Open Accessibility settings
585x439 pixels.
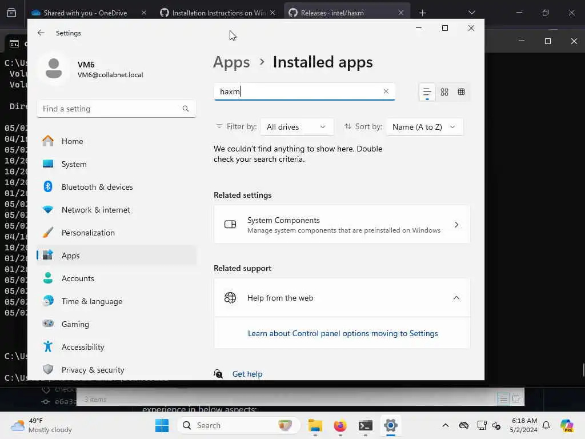[x=117, y=347]
